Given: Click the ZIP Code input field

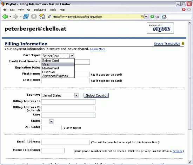Looking at the screenshot, I should point(52,127).
